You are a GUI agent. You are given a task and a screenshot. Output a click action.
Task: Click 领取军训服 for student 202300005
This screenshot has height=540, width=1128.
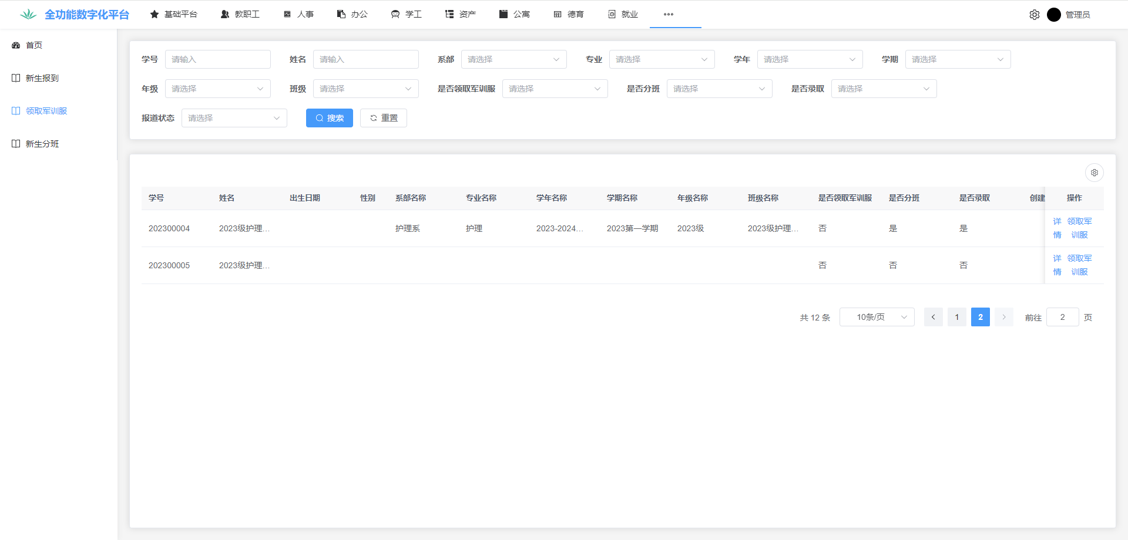click(x=1079, y=265)
